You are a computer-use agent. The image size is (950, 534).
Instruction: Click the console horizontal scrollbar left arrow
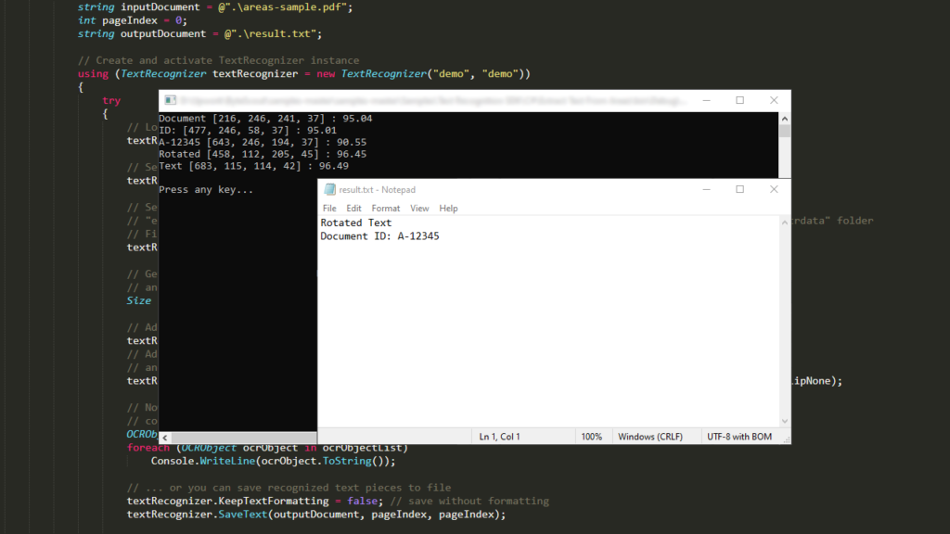pos(165,437)
